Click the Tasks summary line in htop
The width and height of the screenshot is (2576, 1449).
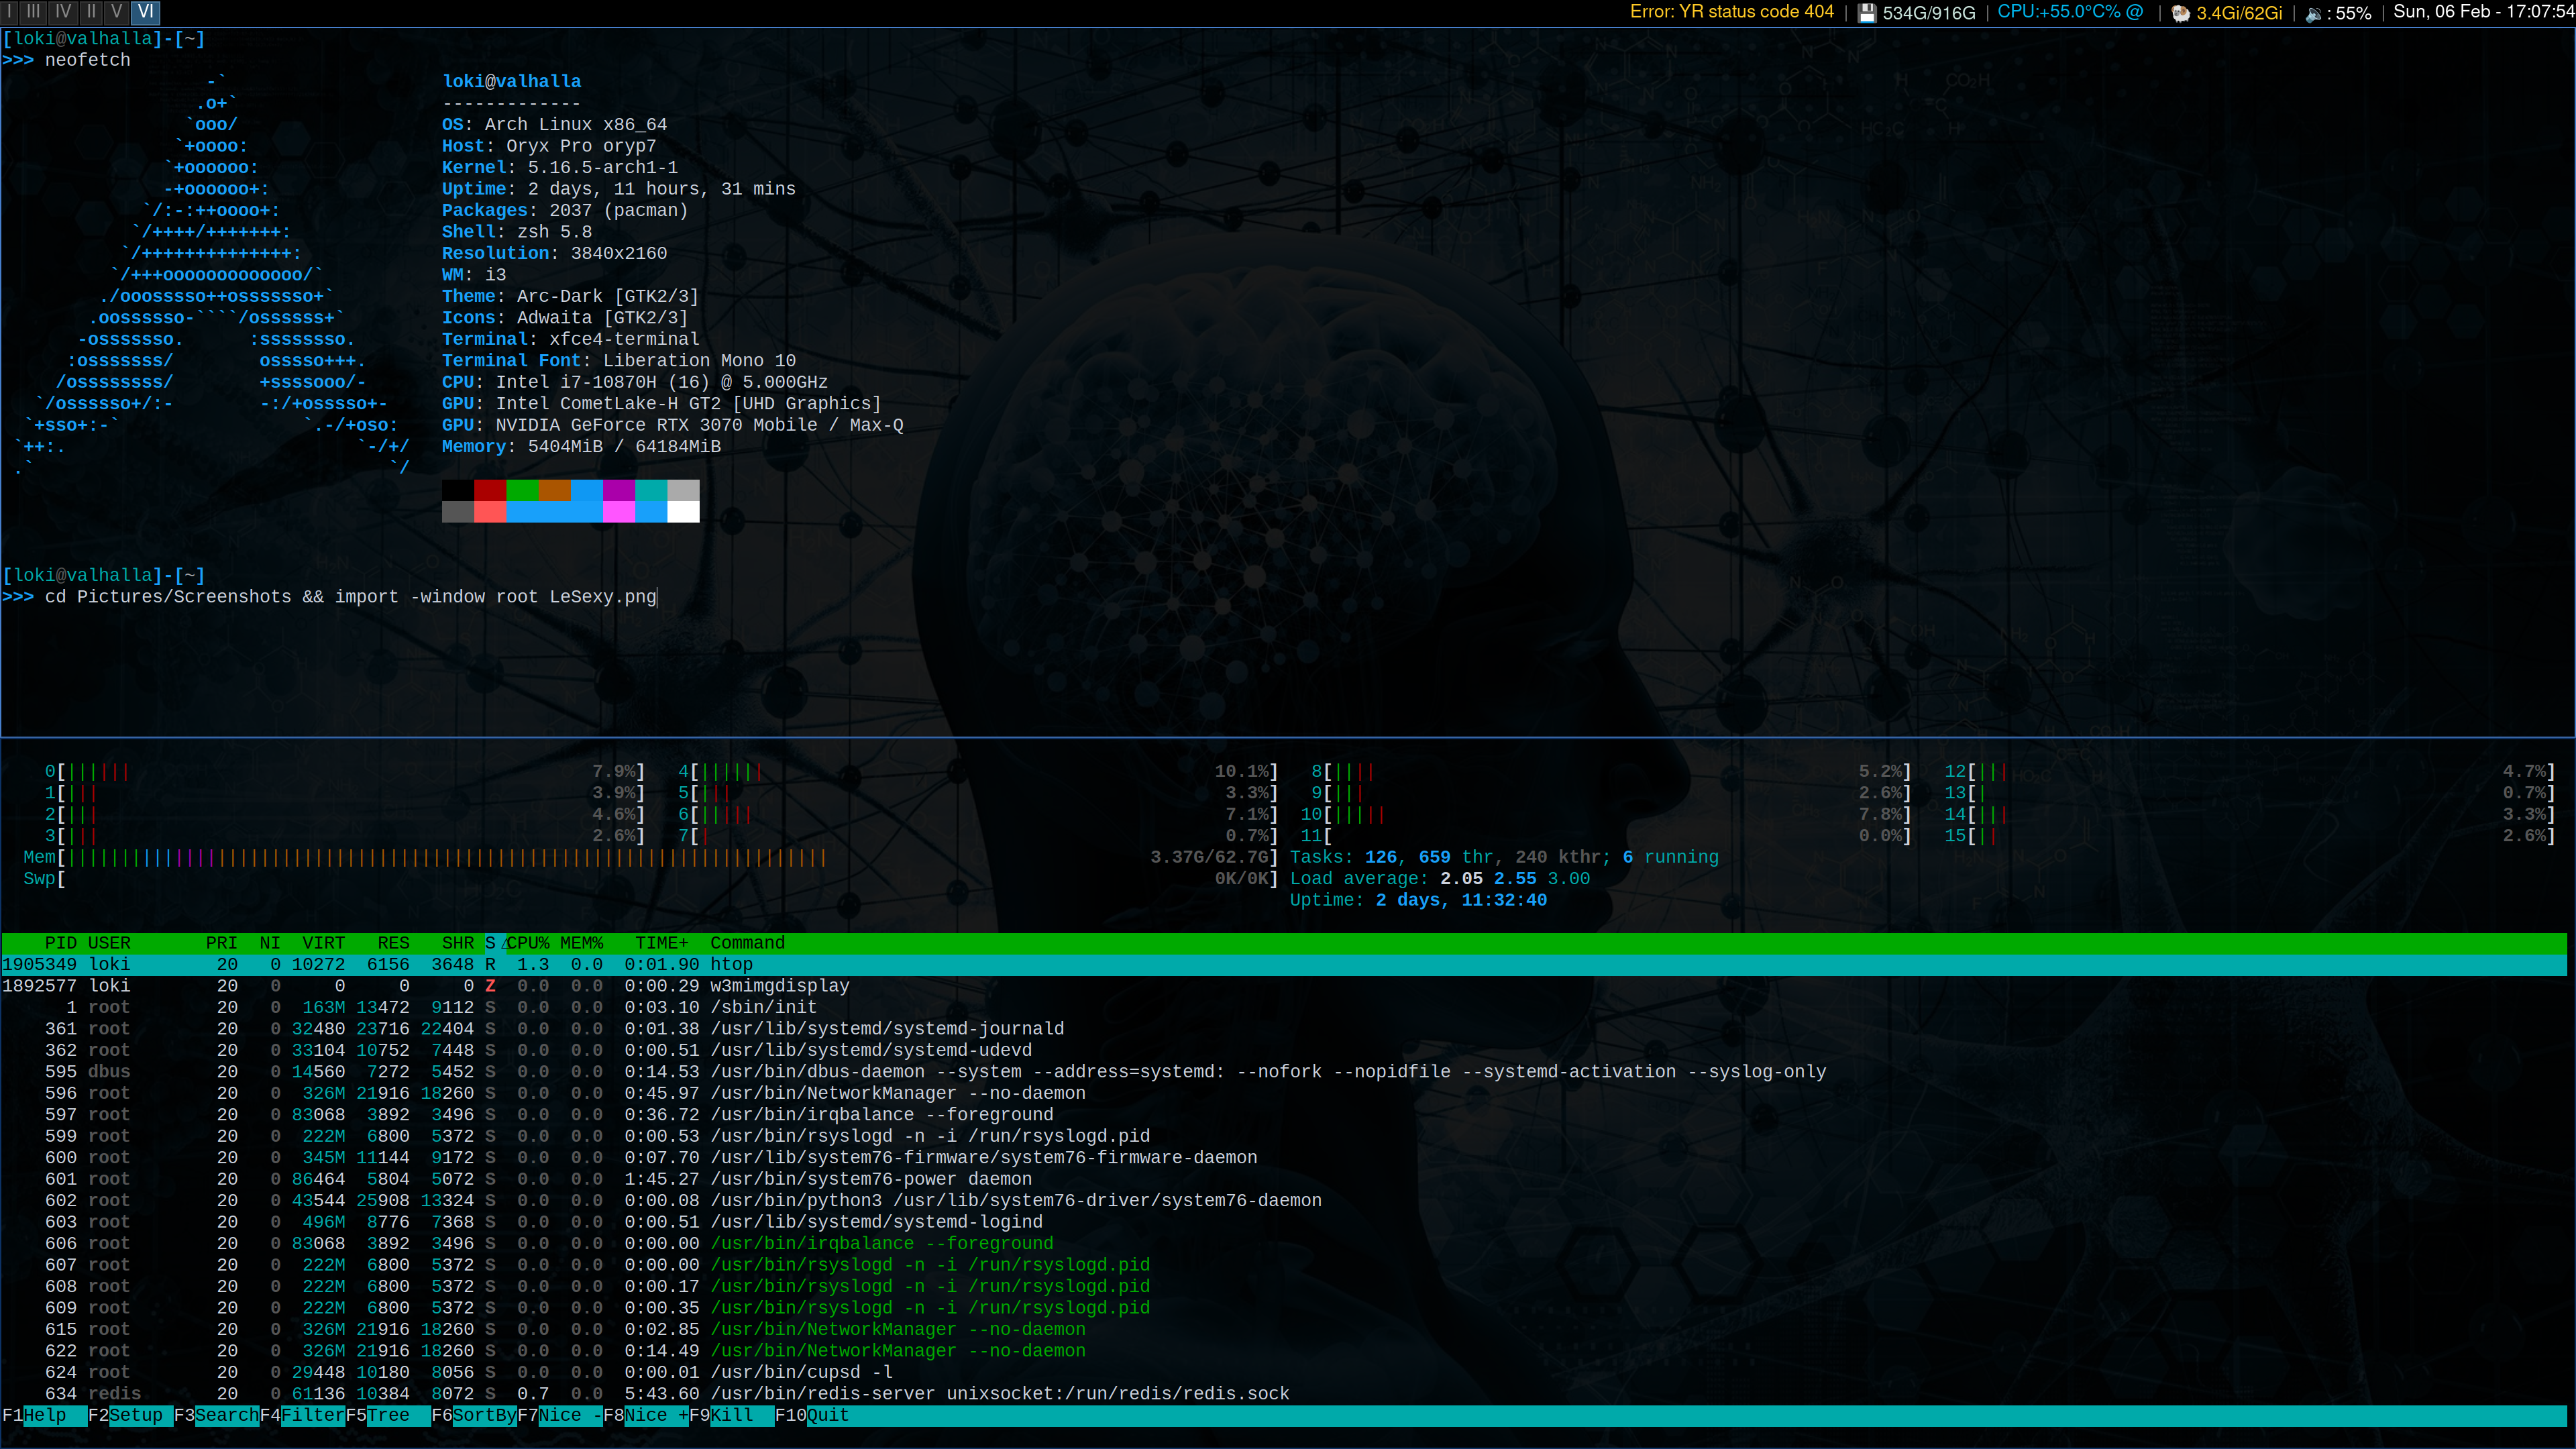[x=1504, y=857]
